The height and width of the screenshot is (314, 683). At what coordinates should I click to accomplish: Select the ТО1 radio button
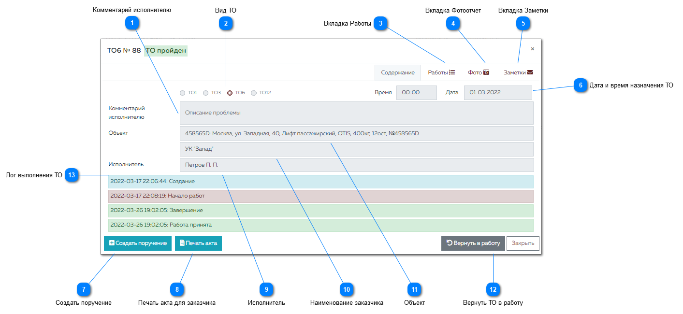tap(182, 93)
